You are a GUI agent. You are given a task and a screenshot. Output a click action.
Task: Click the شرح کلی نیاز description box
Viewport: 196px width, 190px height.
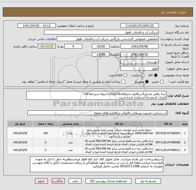(x=96, y=96)
